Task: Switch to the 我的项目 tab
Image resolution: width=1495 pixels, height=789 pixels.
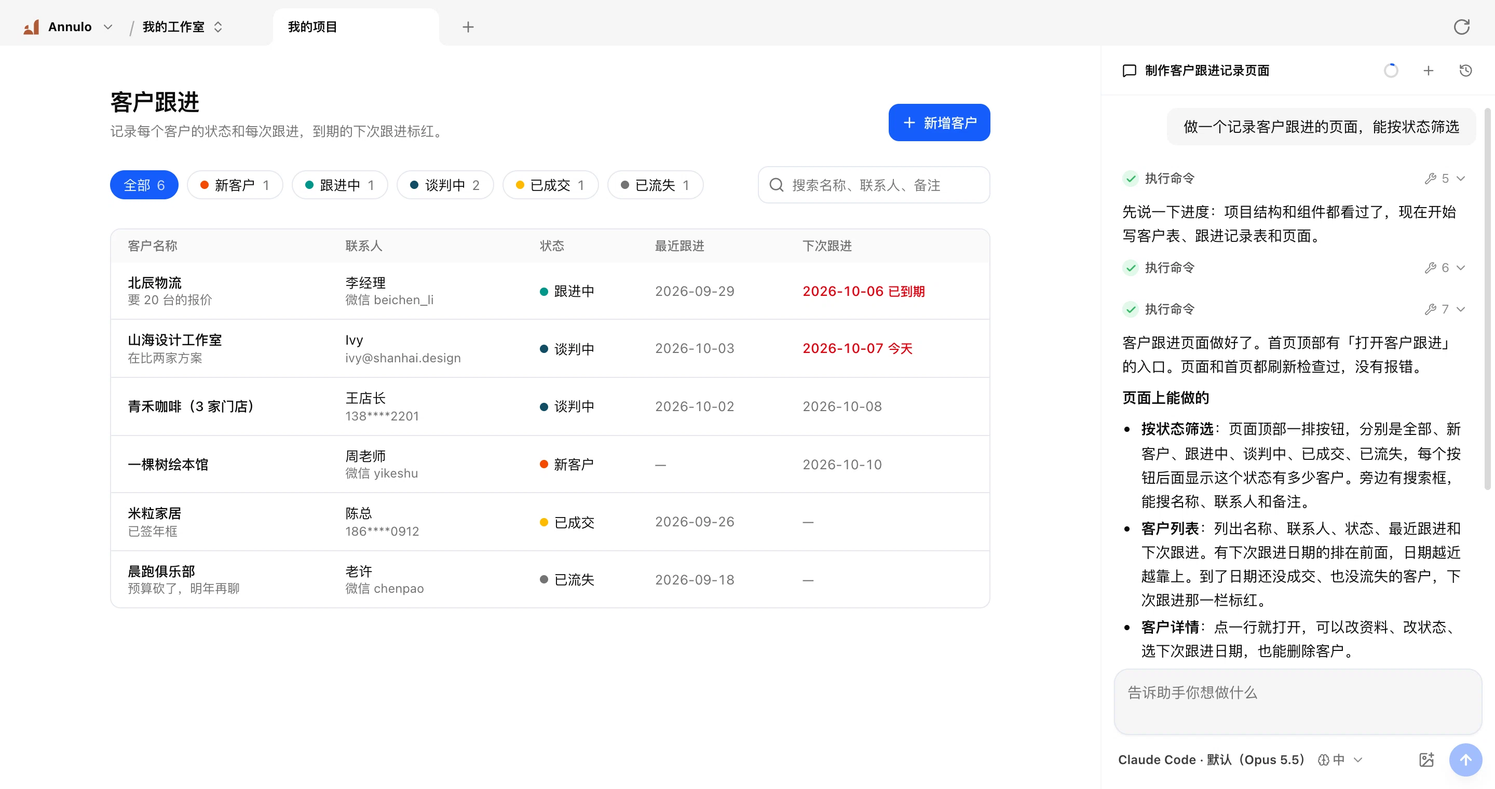Action: pos(355,26)
